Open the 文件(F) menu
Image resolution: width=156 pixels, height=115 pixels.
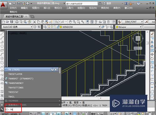13,8
